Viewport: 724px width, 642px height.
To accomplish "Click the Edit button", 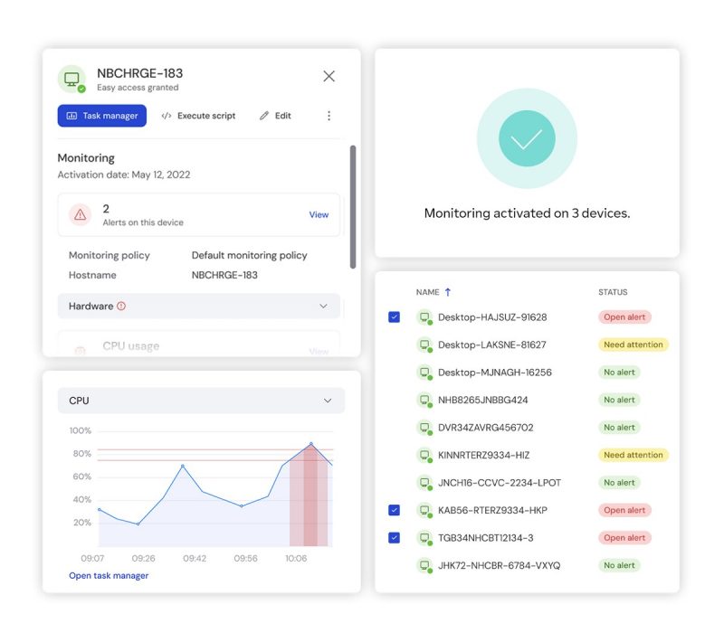I will click(275, 116).
